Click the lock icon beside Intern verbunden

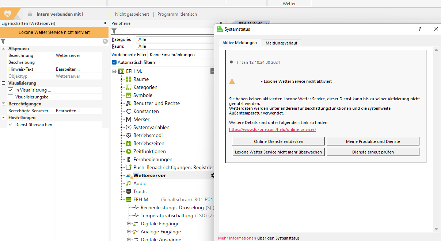pos(30,14)
